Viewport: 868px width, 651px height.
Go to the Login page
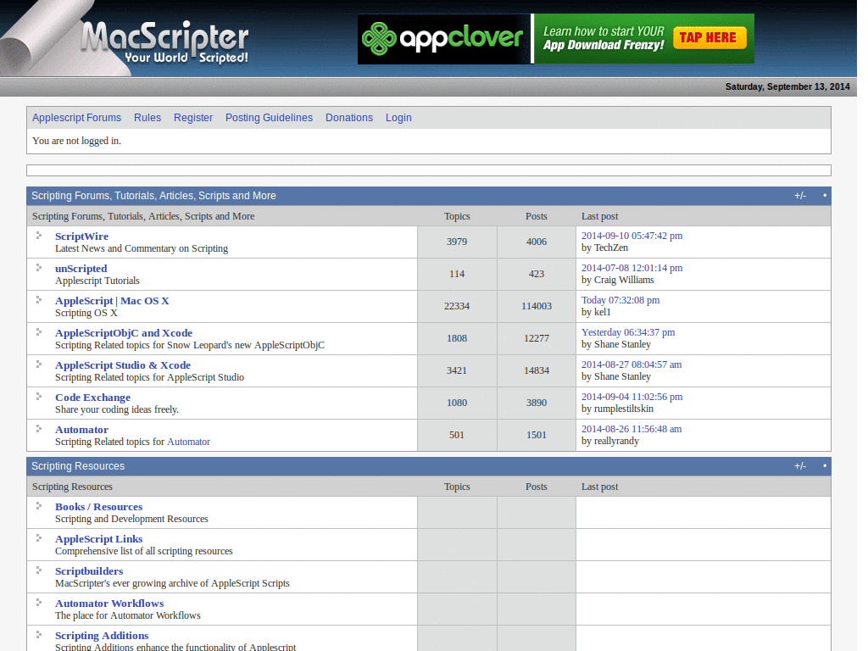pos(398,117)
